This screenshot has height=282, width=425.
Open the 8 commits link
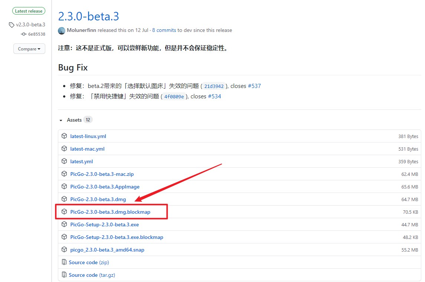pyautogui.click(x=164, y=30)
